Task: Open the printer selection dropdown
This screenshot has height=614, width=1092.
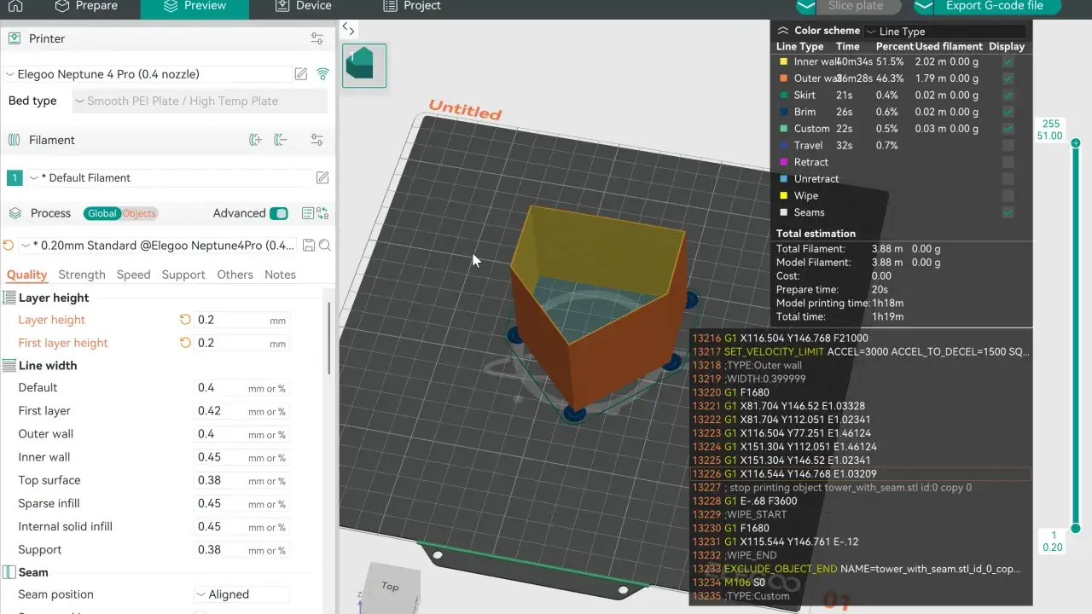Action: click(146, 74)
